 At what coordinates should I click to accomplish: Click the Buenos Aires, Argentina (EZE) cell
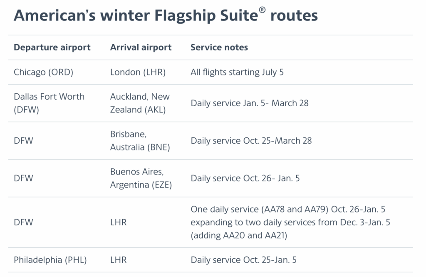click(140, 178)
